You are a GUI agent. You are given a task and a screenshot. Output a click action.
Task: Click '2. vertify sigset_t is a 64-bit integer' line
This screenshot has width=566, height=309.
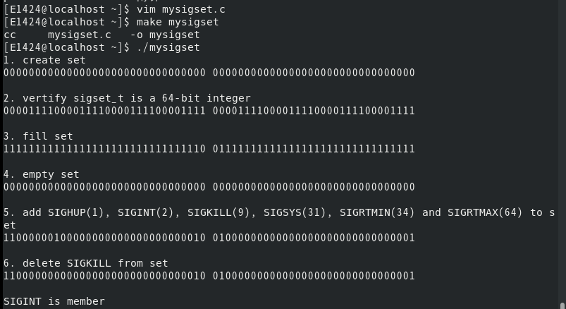click(x=127, y=98)
